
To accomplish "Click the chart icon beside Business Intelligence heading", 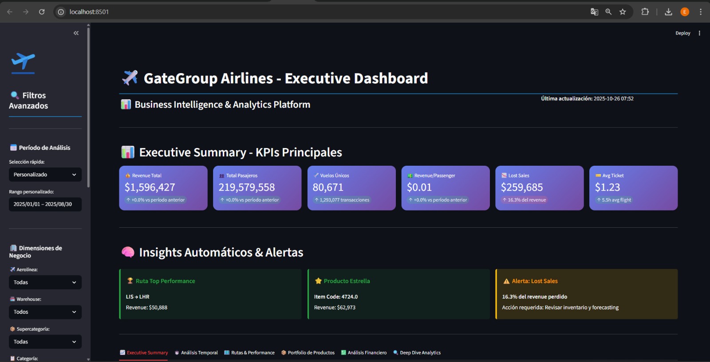I will coord(126,105).
